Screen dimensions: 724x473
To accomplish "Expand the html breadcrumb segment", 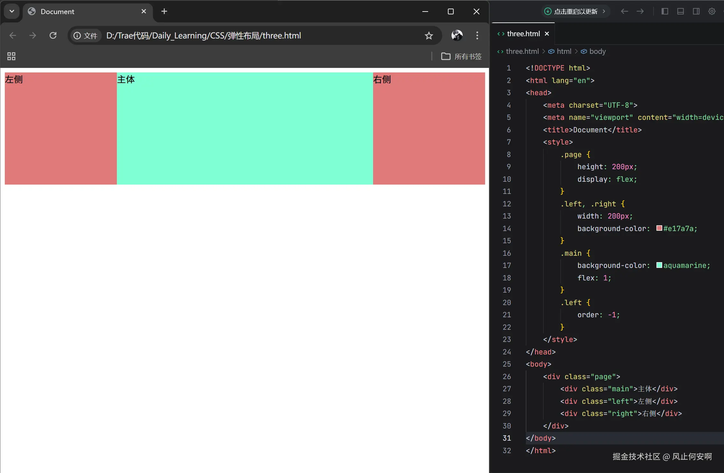I will [564, 52].
